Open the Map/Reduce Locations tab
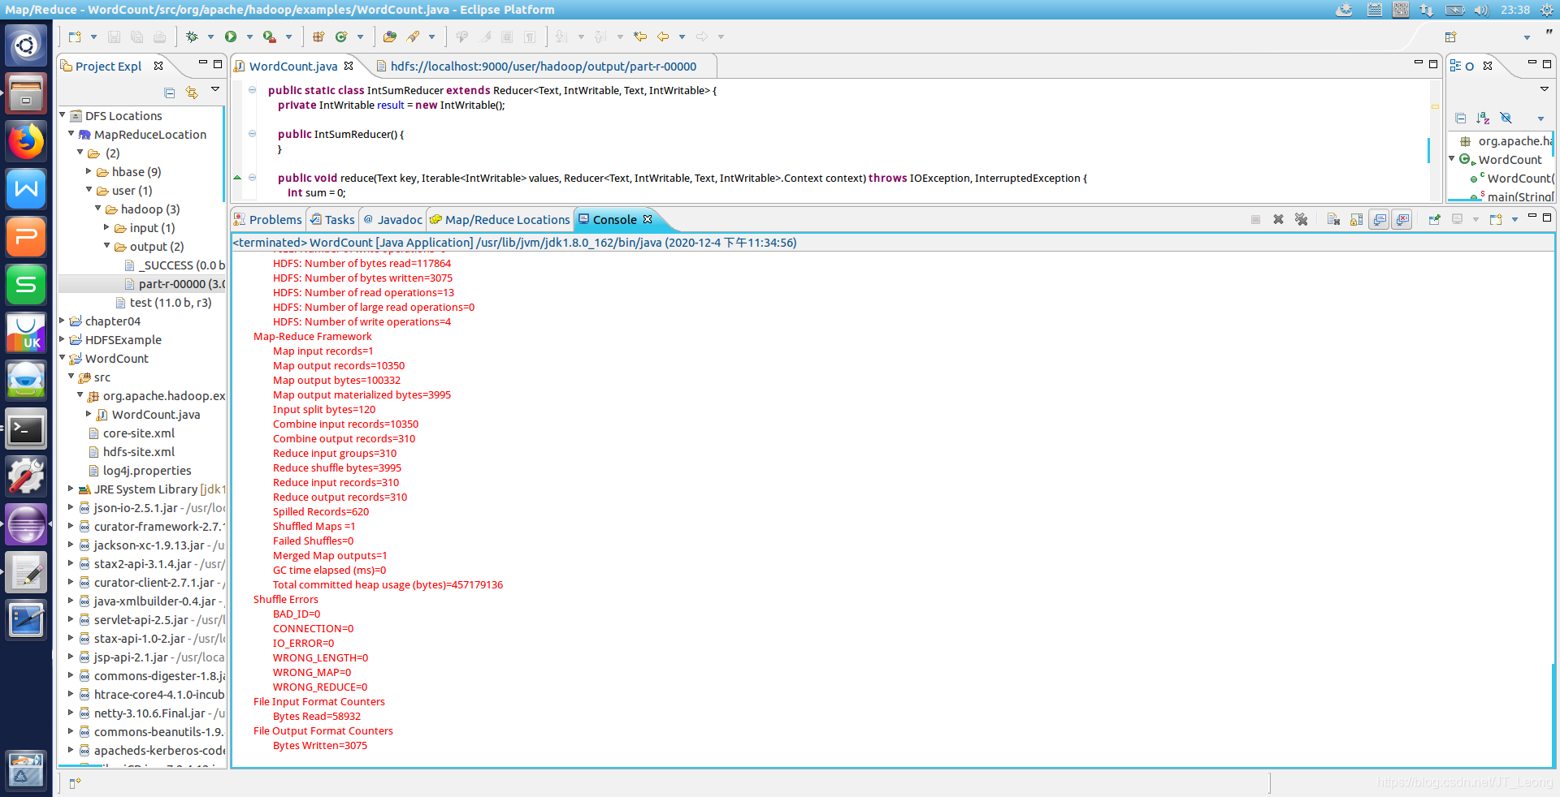The width and height of the screenshot is (1560, 797). (500, 220)
